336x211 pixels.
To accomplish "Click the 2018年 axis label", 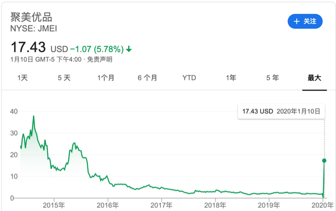I will pos(215,205).
